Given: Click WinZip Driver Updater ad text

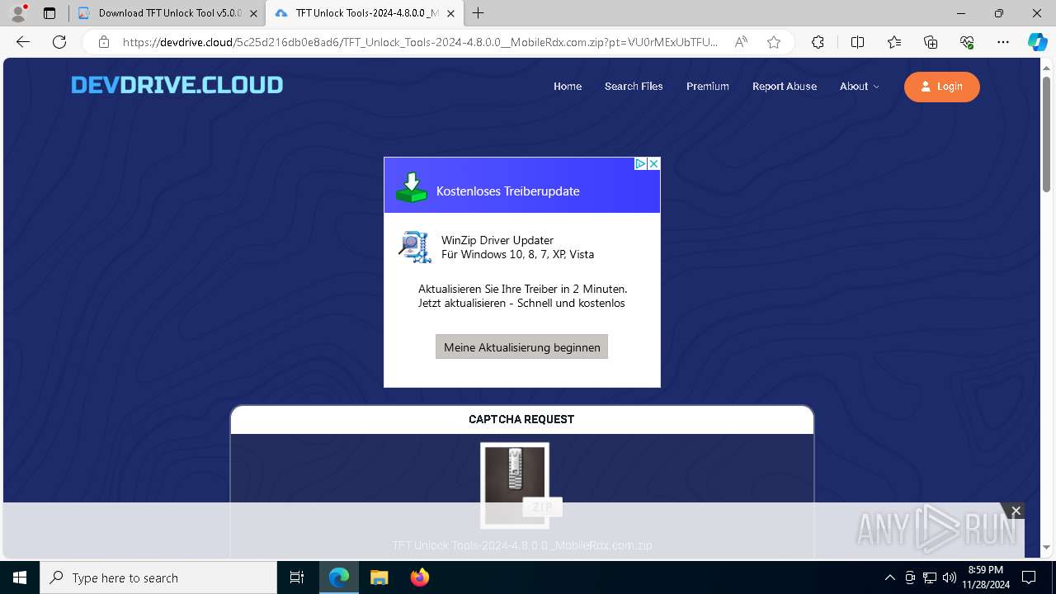Looking at the screenshot, I should coord(497,240).
